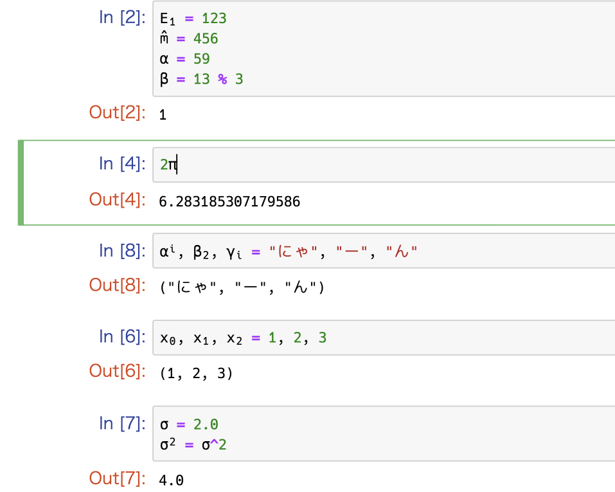The image size is (615, 492).
Task: Click the Out[2] output label
Action: (x=117, y=113)
